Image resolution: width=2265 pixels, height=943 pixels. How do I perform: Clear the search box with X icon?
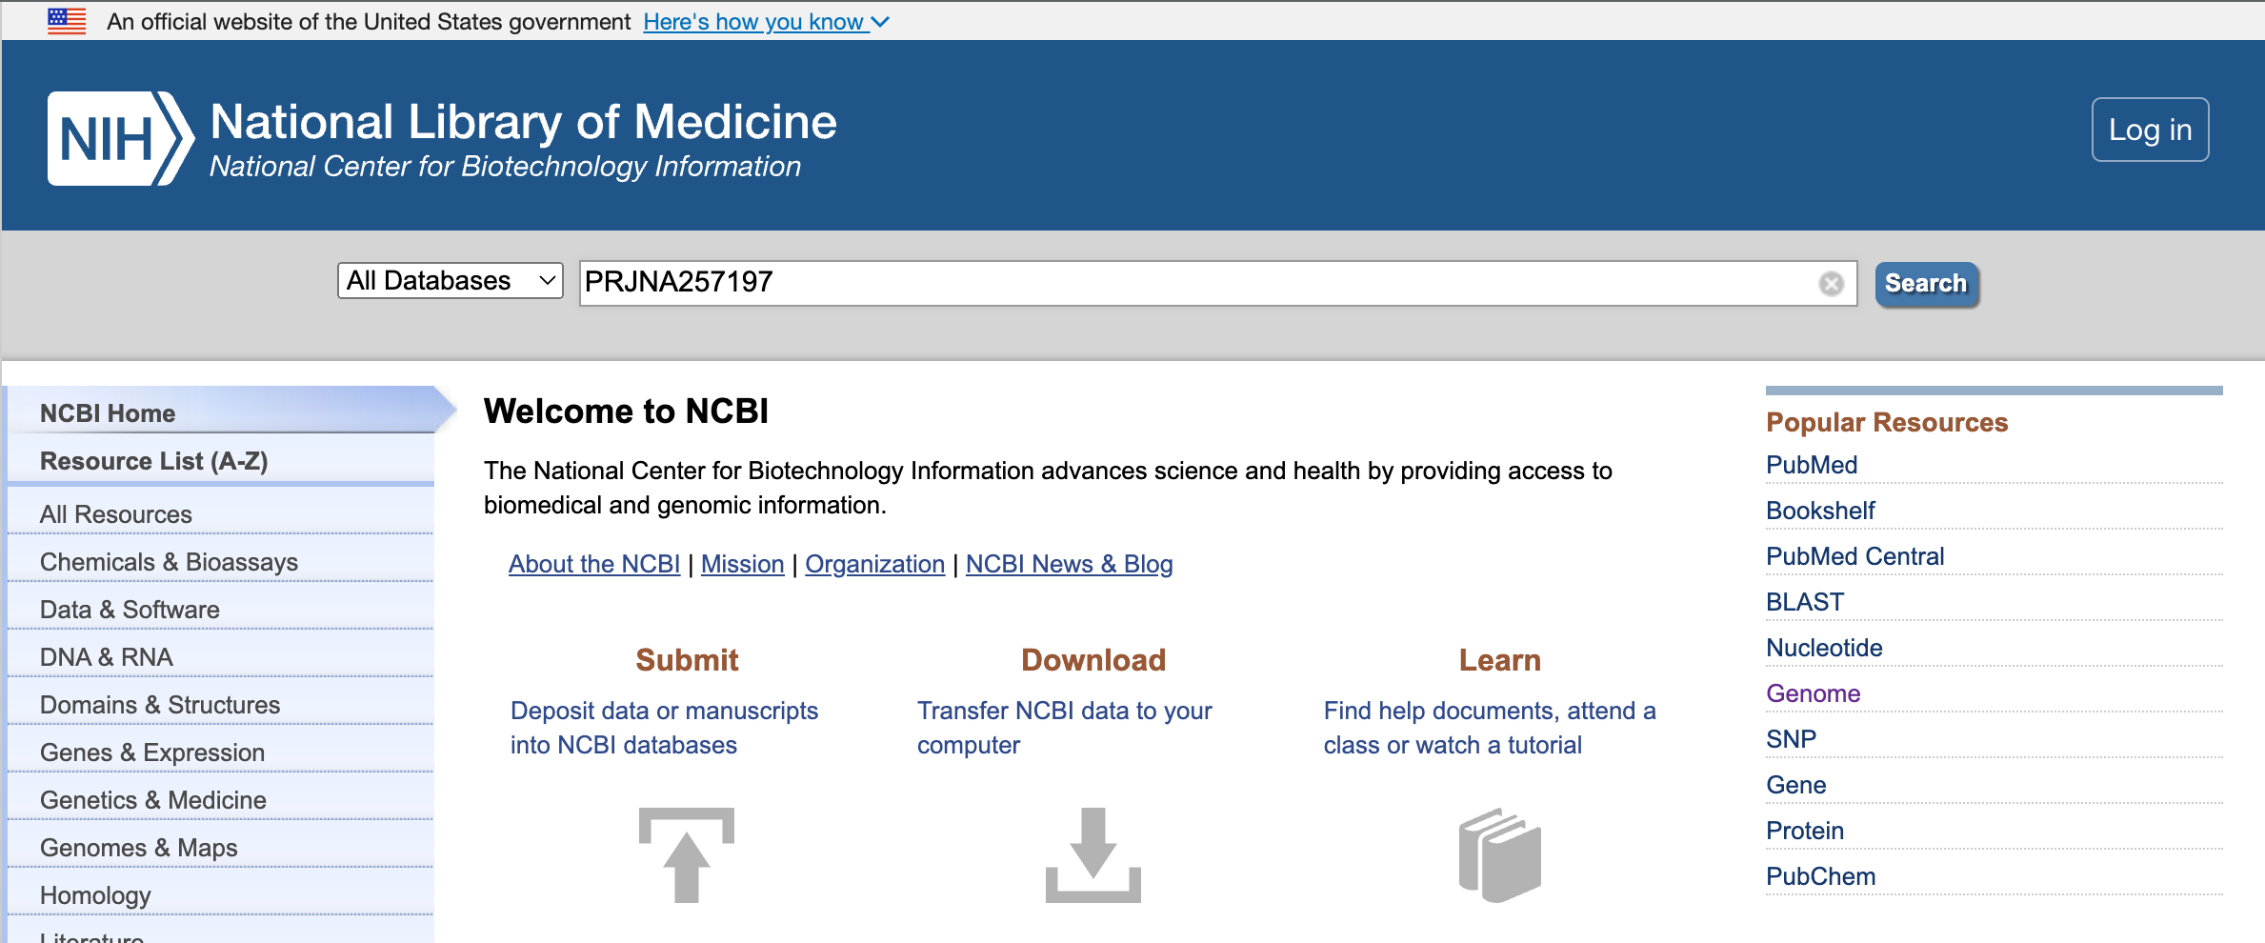[1831, 284]
